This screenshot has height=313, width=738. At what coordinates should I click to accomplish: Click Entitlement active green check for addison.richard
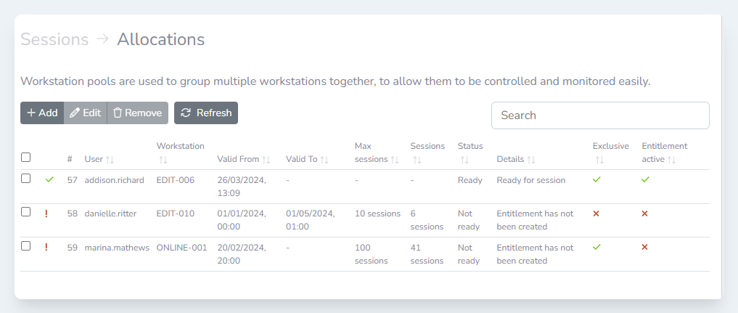tap(645, 179)
